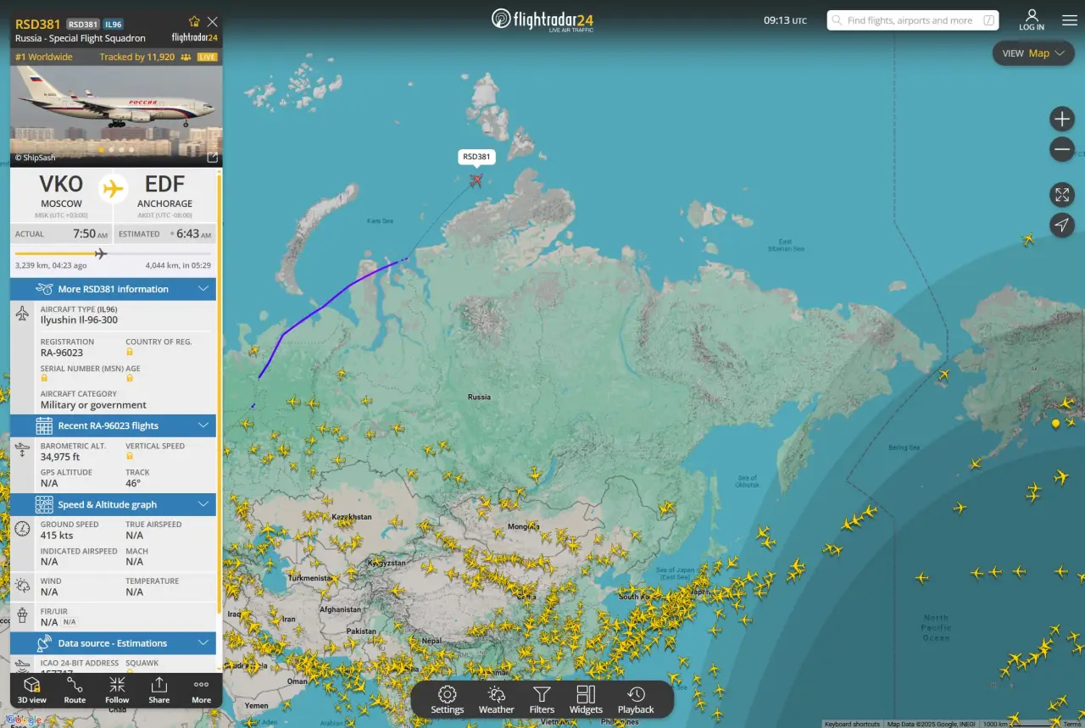Collapse More RSD381 information section

[x=113, y=289]
